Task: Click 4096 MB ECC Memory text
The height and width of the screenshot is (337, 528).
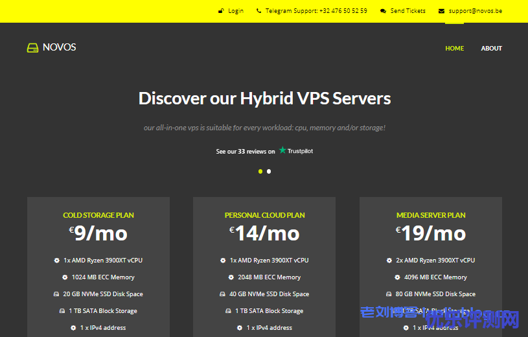Action: tap(436, 277)
